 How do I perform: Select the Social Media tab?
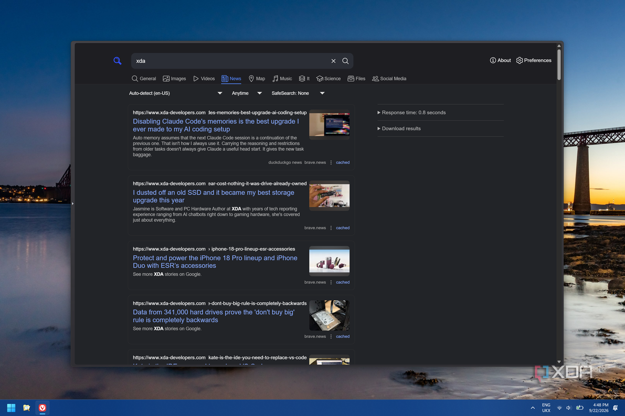(389, 79)
